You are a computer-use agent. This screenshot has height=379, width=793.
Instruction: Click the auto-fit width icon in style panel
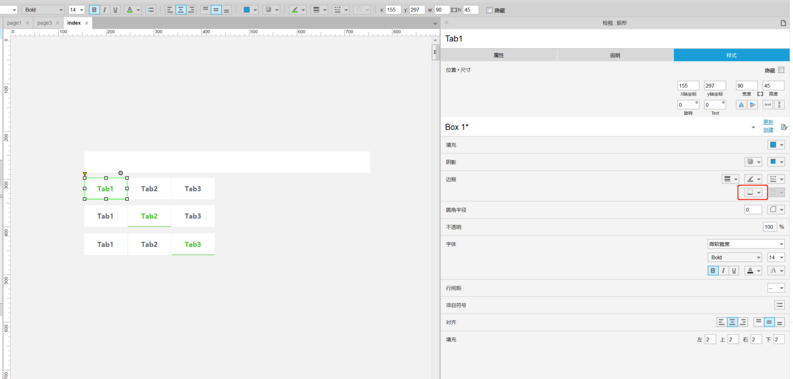[768, 105]
